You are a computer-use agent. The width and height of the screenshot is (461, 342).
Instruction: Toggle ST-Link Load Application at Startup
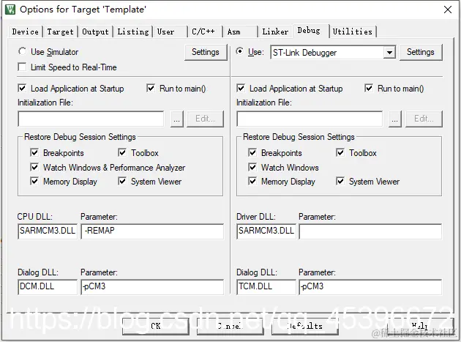point(241,88)
